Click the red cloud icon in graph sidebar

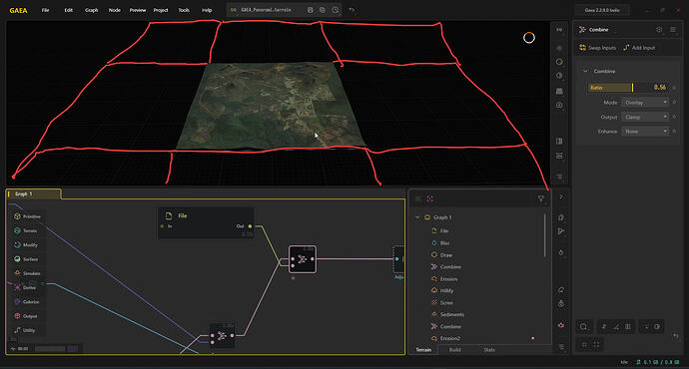coord(561,325)
